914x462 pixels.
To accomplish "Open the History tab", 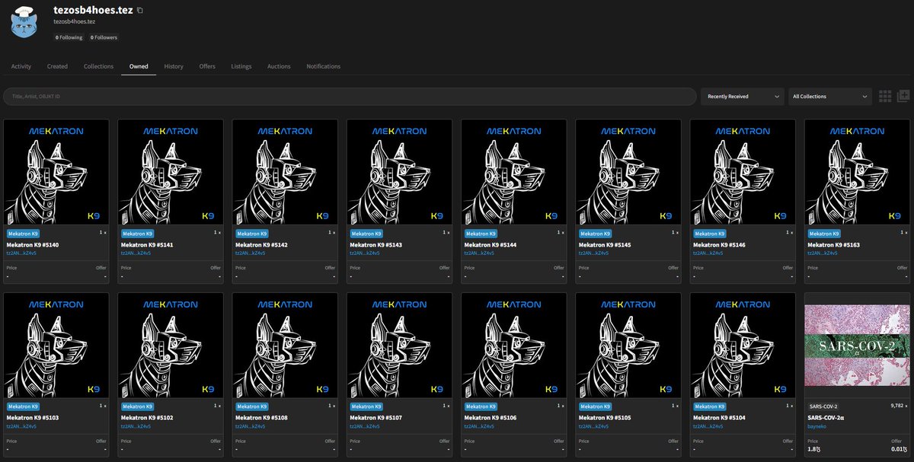I will tap(174, 66).
